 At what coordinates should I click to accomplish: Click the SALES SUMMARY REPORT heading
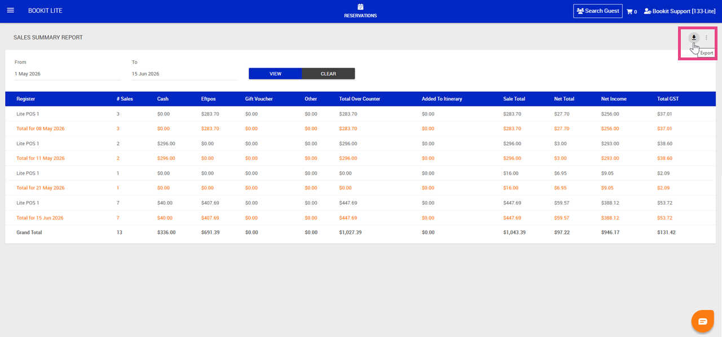point(48,38)
